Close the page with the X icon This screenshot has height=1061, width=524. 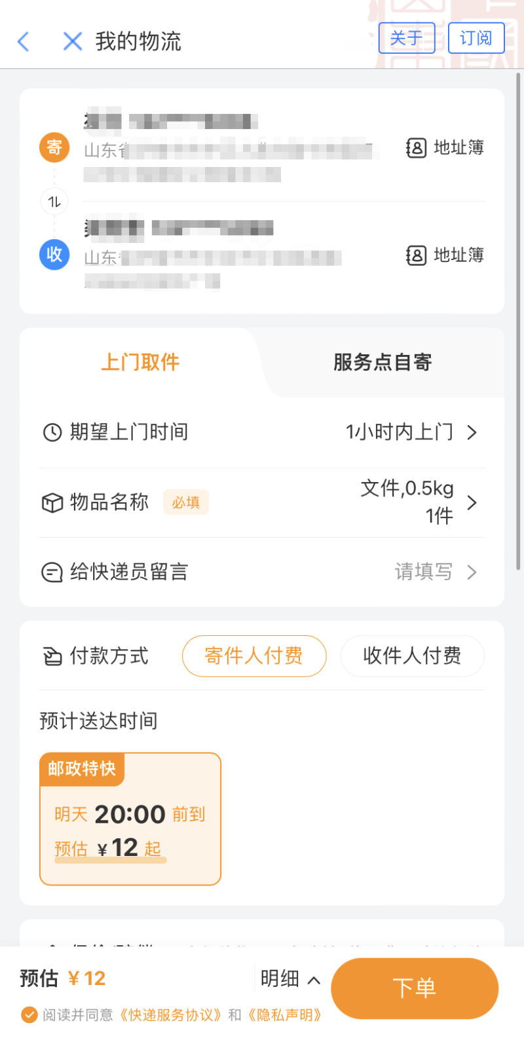(72, 41)
